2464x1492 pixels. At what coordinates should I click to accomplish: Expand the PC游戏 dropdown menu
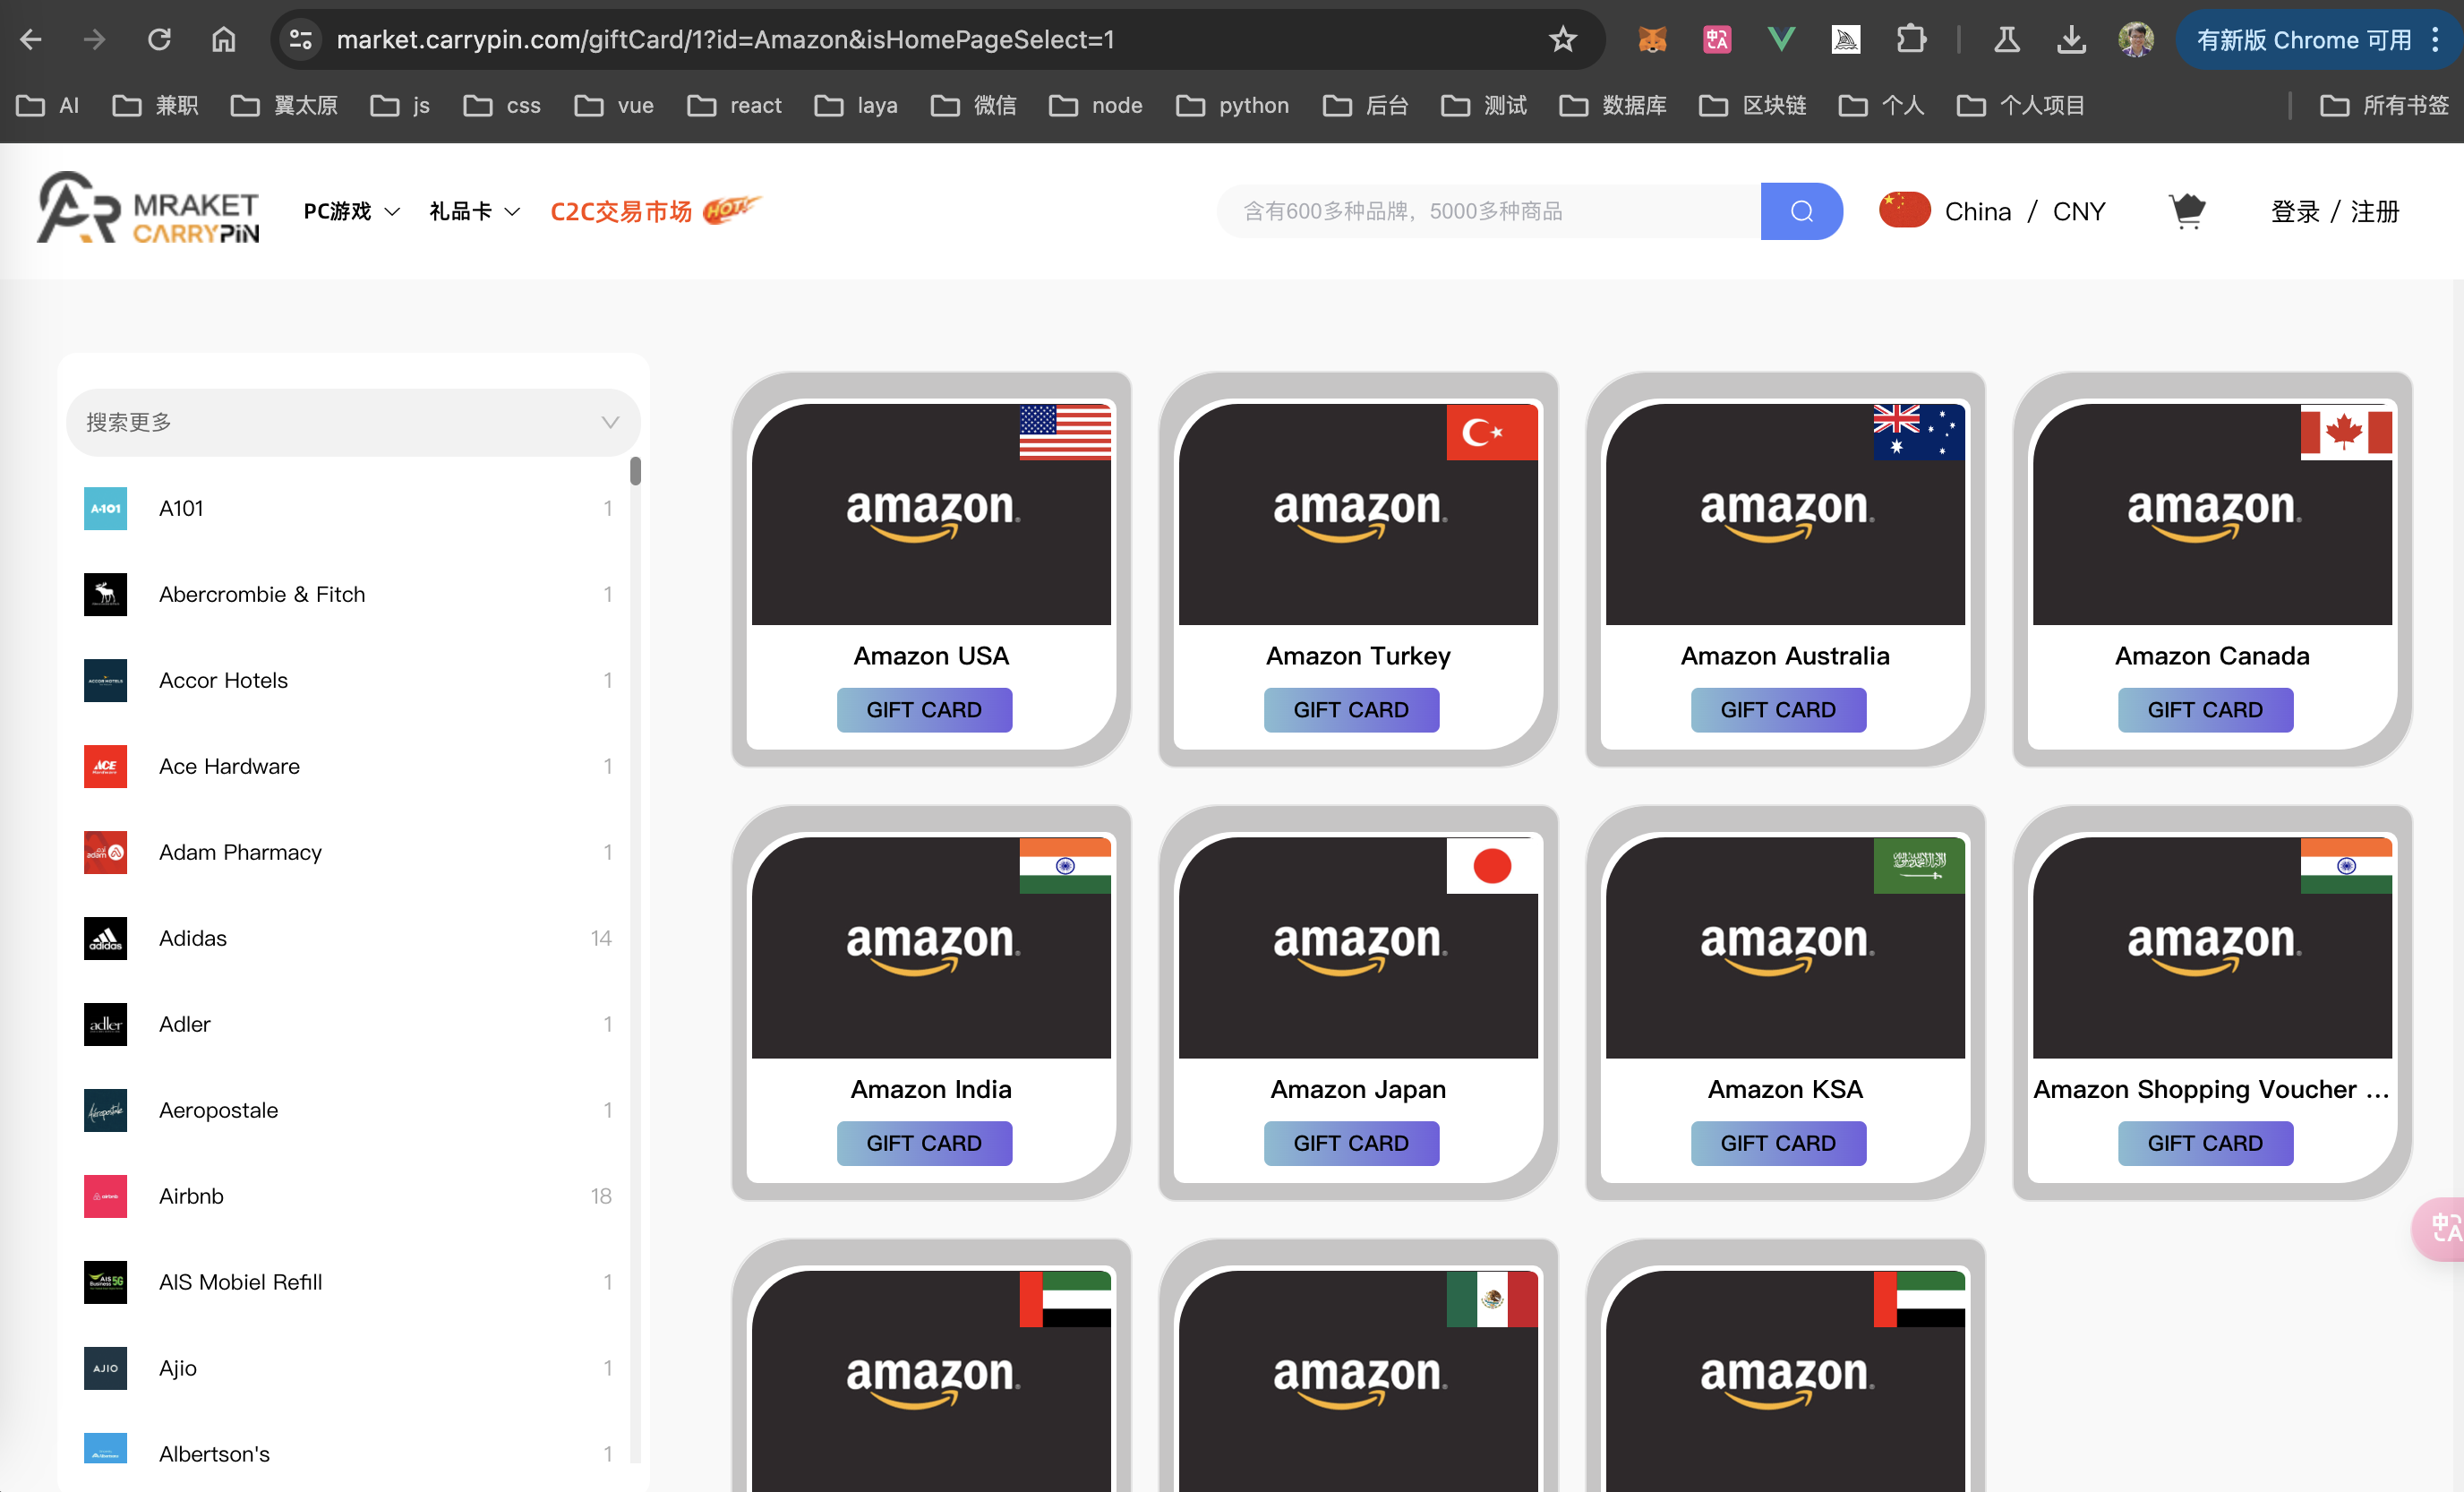click(x=351, y=211)
